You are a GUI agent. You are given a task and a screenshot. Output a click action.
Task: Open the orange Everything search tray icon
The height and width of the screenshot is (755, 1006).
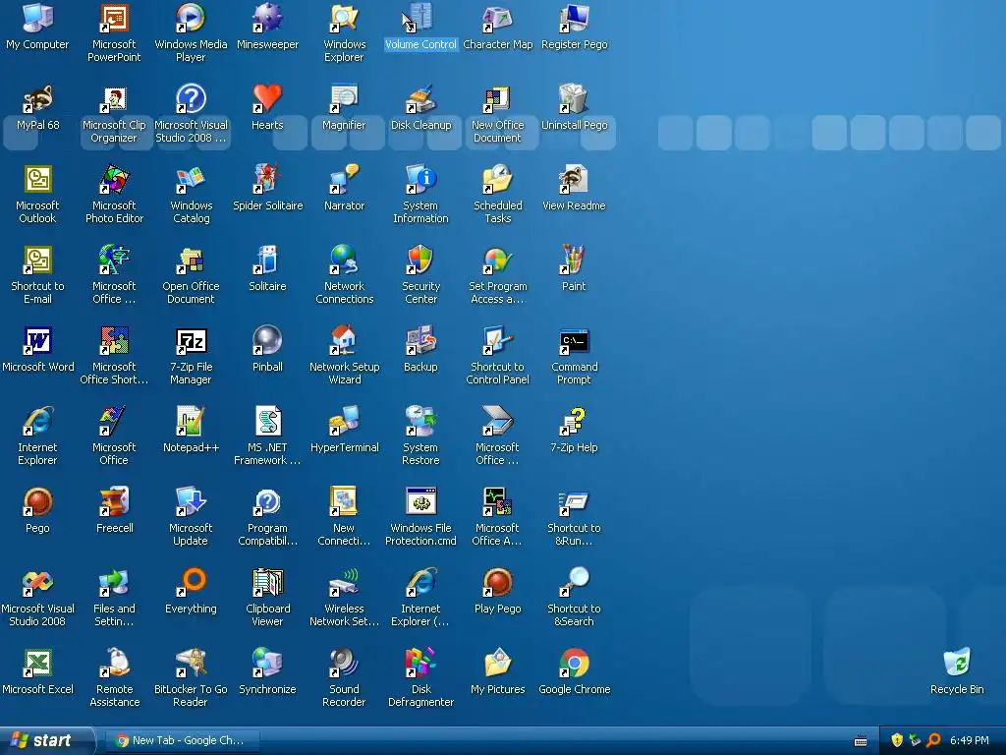(x=933, y=740)
